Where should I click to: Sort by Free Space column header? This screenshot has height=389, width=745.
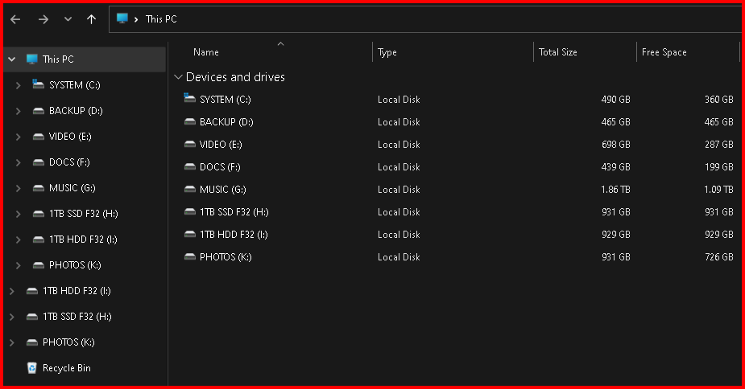tap(664, 52)
